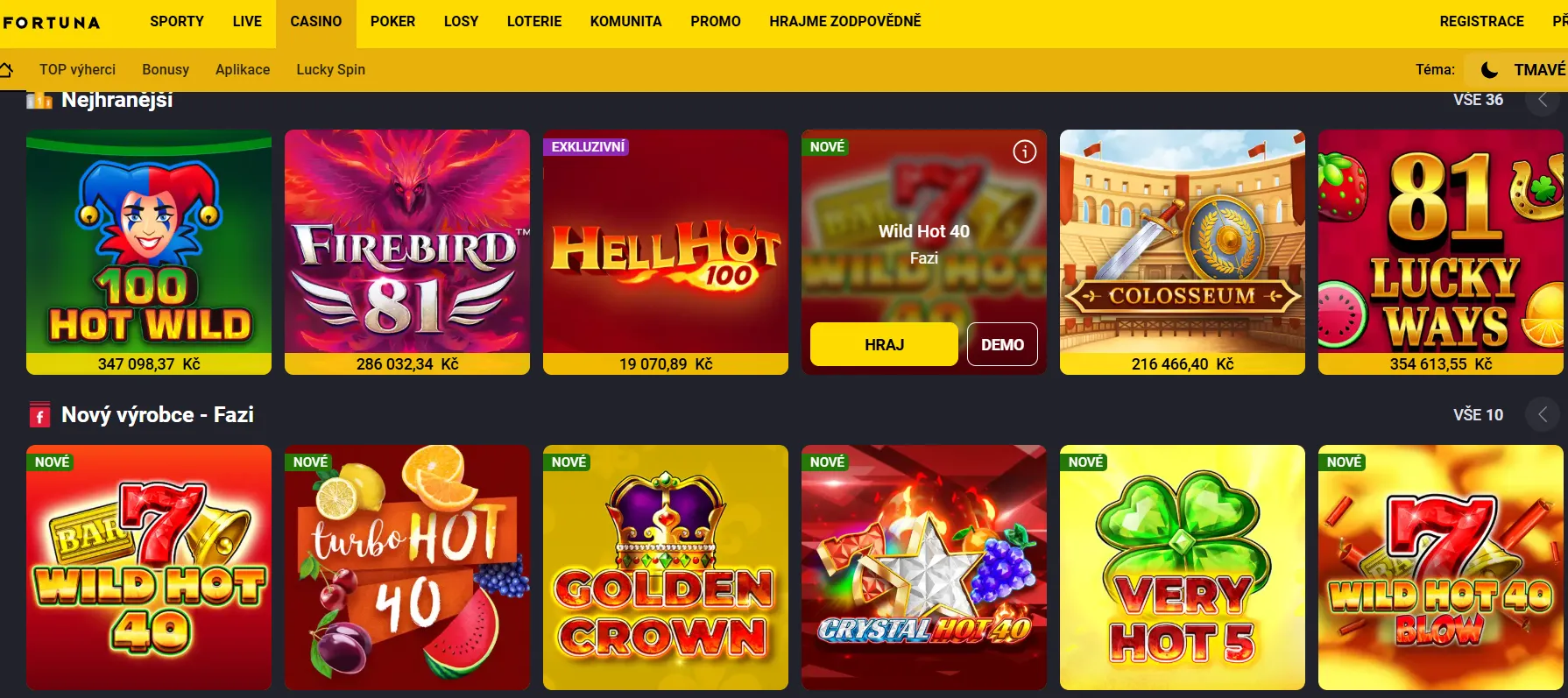Screen dimensions: 1568x698
Task: Show all 36 most played games
Action: click(x=1478, y=100)
